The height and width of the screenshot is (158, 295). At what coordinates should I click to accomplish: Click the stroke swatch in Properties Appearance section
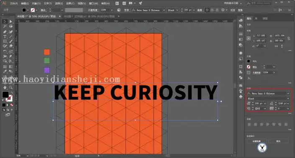pyautogui.click(x=249, y=67)
